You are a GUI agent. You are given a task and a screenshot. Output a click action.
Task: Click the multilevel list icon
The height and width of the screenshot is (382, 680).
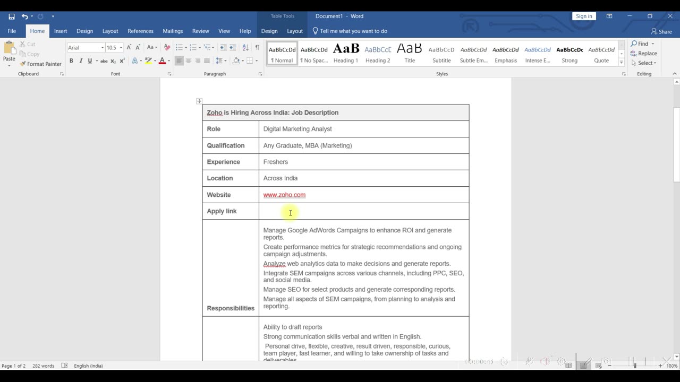click(x=207, y=47)
